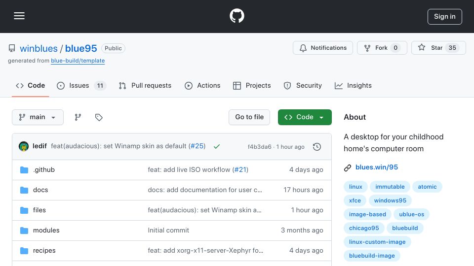Click the immutable topic tag

coord(390,187)
